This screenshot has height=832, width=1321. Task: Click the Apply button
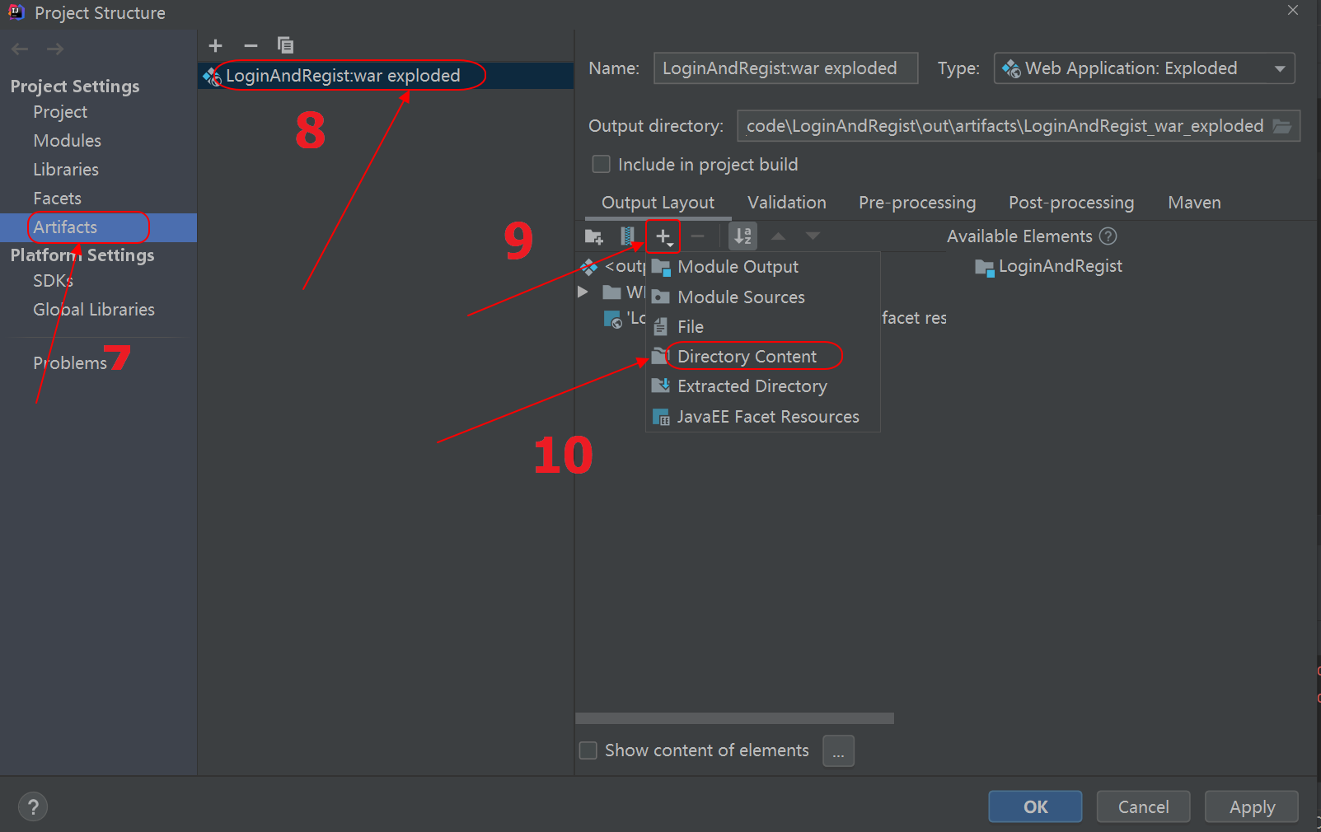pyautogui.click(x=1251, y=806)
